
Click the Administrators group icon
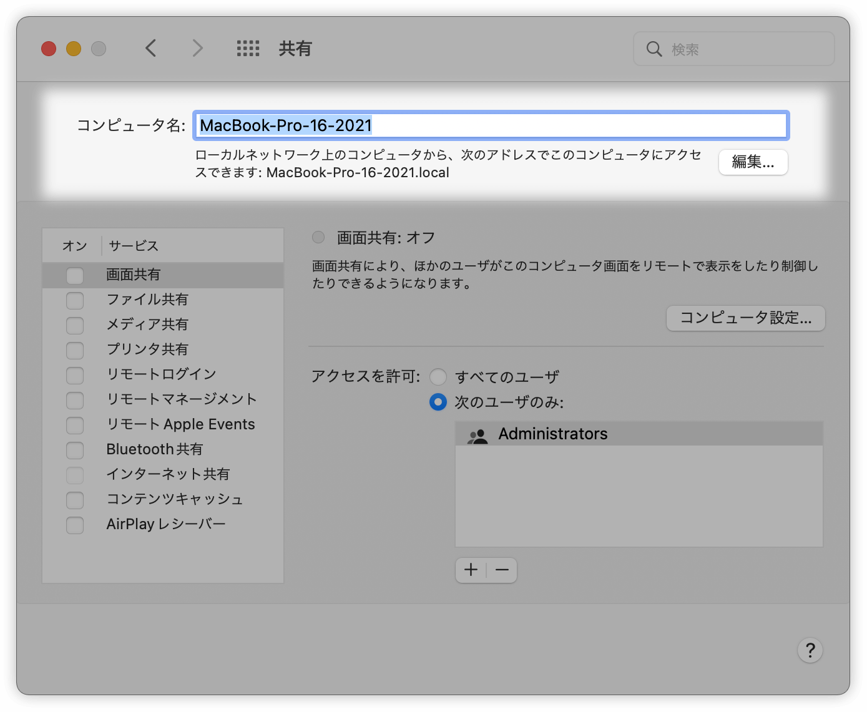click(478, 435)
